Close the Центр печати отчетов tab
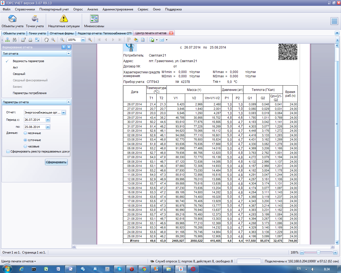Screen dimensions: 341x273 pos(171,33)
